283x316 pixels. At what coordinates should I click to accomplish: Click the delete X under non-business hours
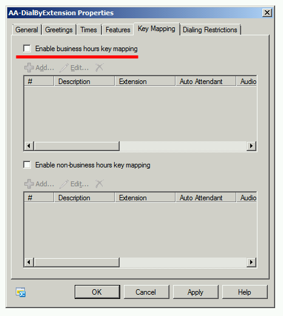(x=99, y=184)
